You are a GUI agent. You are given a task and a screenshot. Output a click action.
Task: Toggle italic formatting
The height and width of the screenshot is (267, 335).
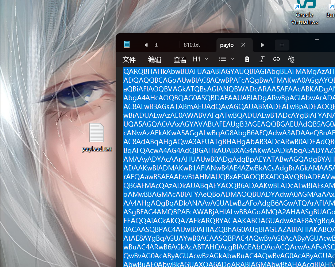pos(262,59)
